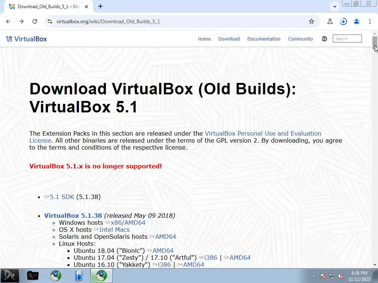Open the blue USB drive taskbar icon

(79, 276)
